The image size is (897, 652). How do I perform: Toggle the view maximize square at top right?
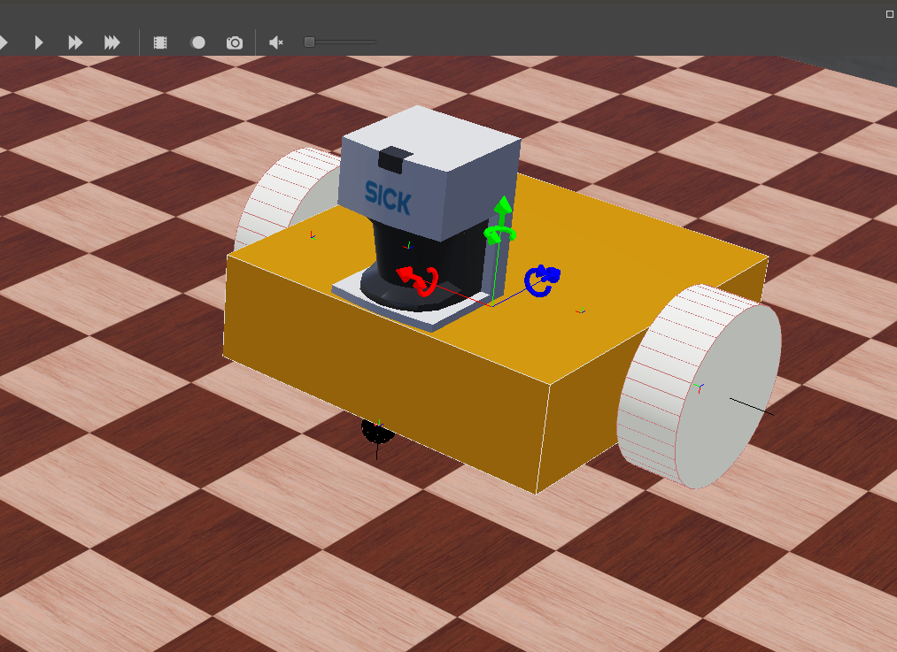click(888, 14)
